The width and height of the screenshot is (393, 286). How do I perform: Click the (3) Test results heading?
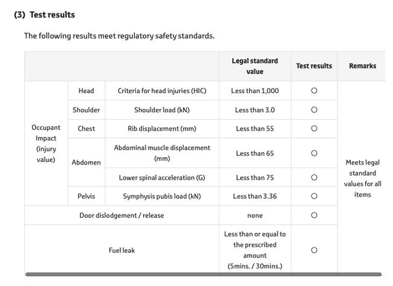tap(44, 15)
